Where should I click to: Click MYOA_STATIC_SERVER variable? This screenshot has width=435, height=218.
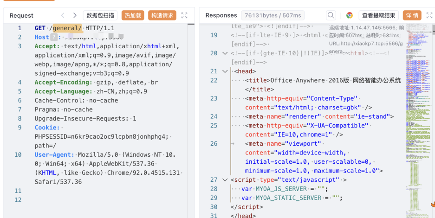pyautogui.click(x=288, y=198)
